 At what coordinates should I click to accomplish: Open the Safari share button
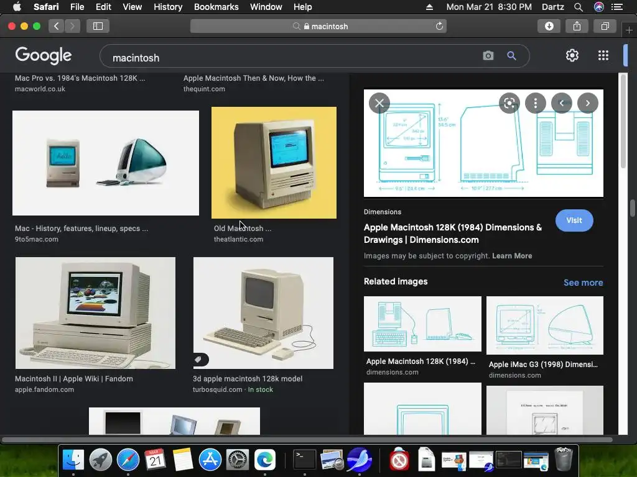point(577,26)
